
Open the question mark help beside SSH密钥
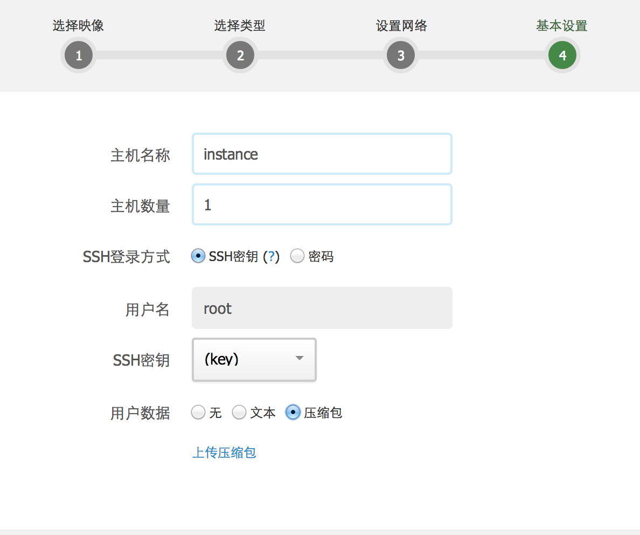(x=272, y=257)
